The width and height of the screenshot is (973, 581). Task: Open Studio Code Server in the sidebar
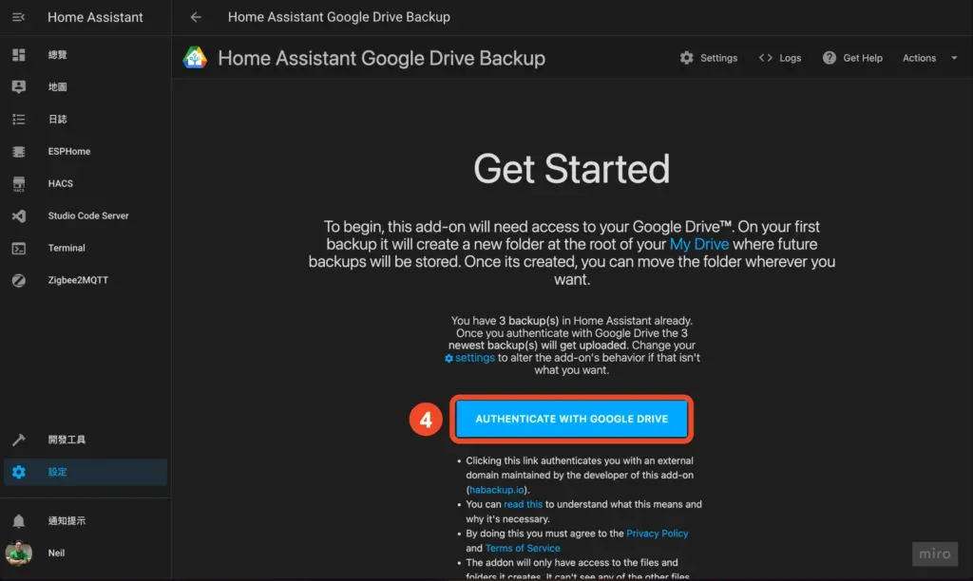pyautogui.click(x=87, y=216)
